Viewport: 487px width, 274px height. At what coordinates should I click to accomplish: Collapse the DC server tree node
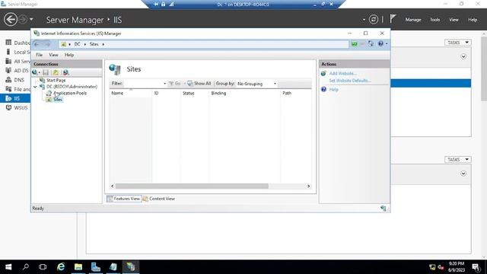click(35, 87)
